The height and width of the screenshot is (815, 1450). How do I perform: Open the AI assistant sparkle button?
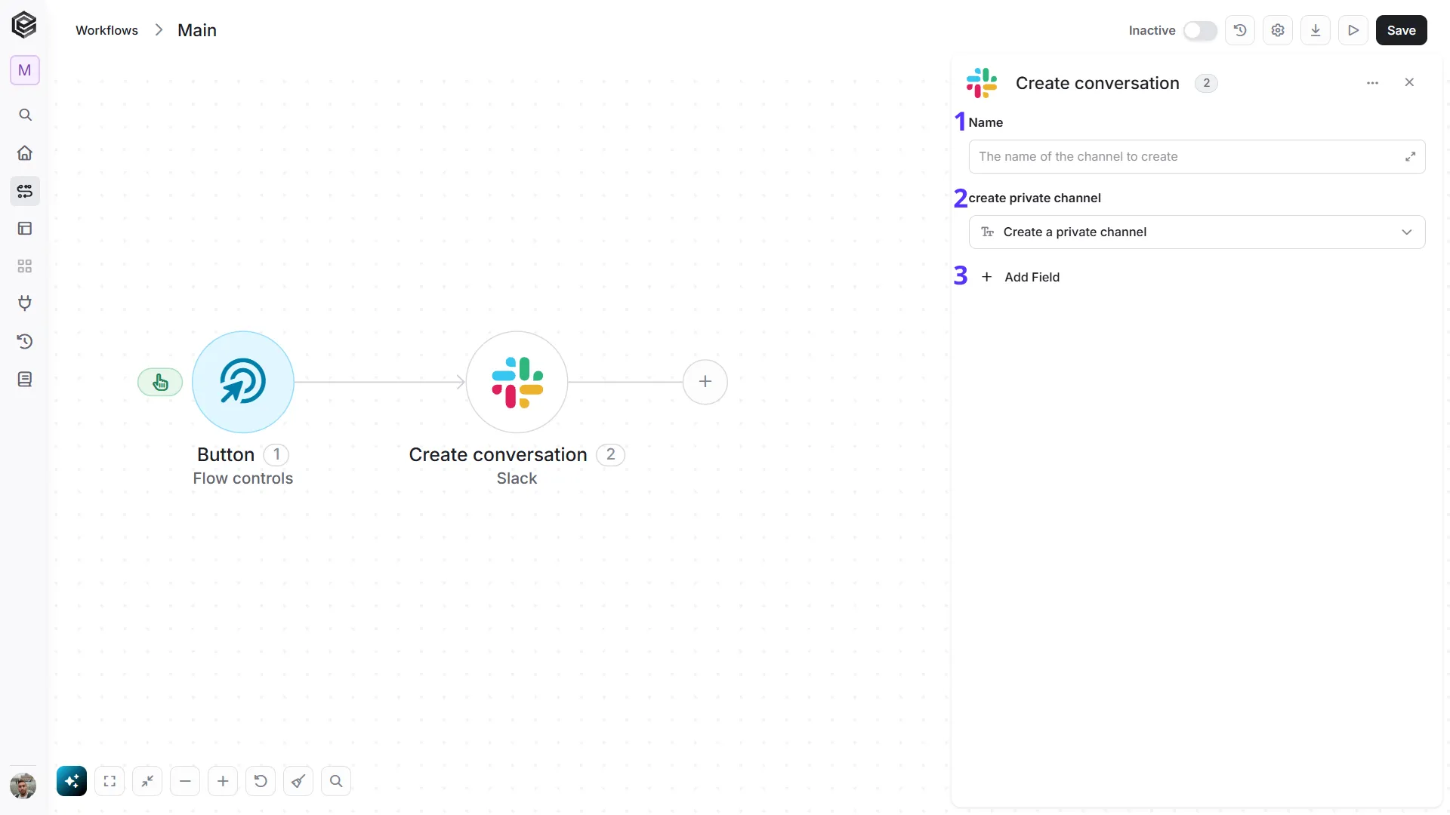pyautogui.click(x=72, y=781)
